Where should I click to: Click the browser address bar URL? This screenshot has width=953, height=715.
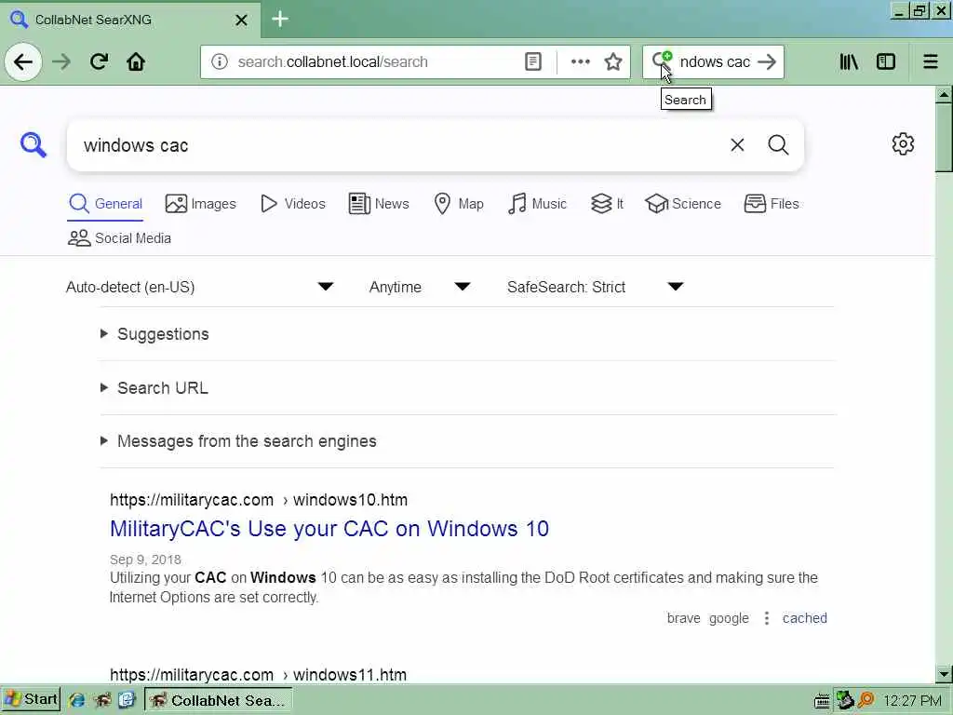click(x=332, y=61)
